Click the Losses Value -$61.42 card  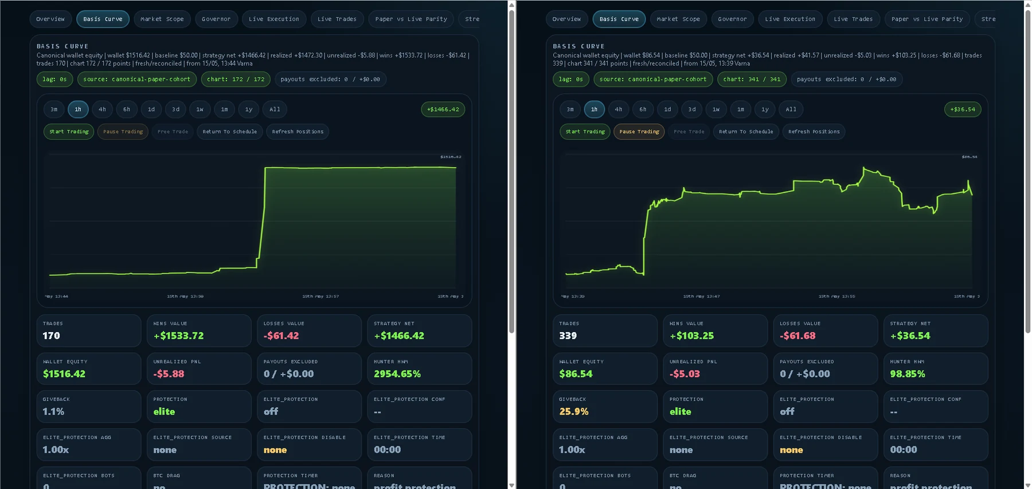(x=309, y=330)
